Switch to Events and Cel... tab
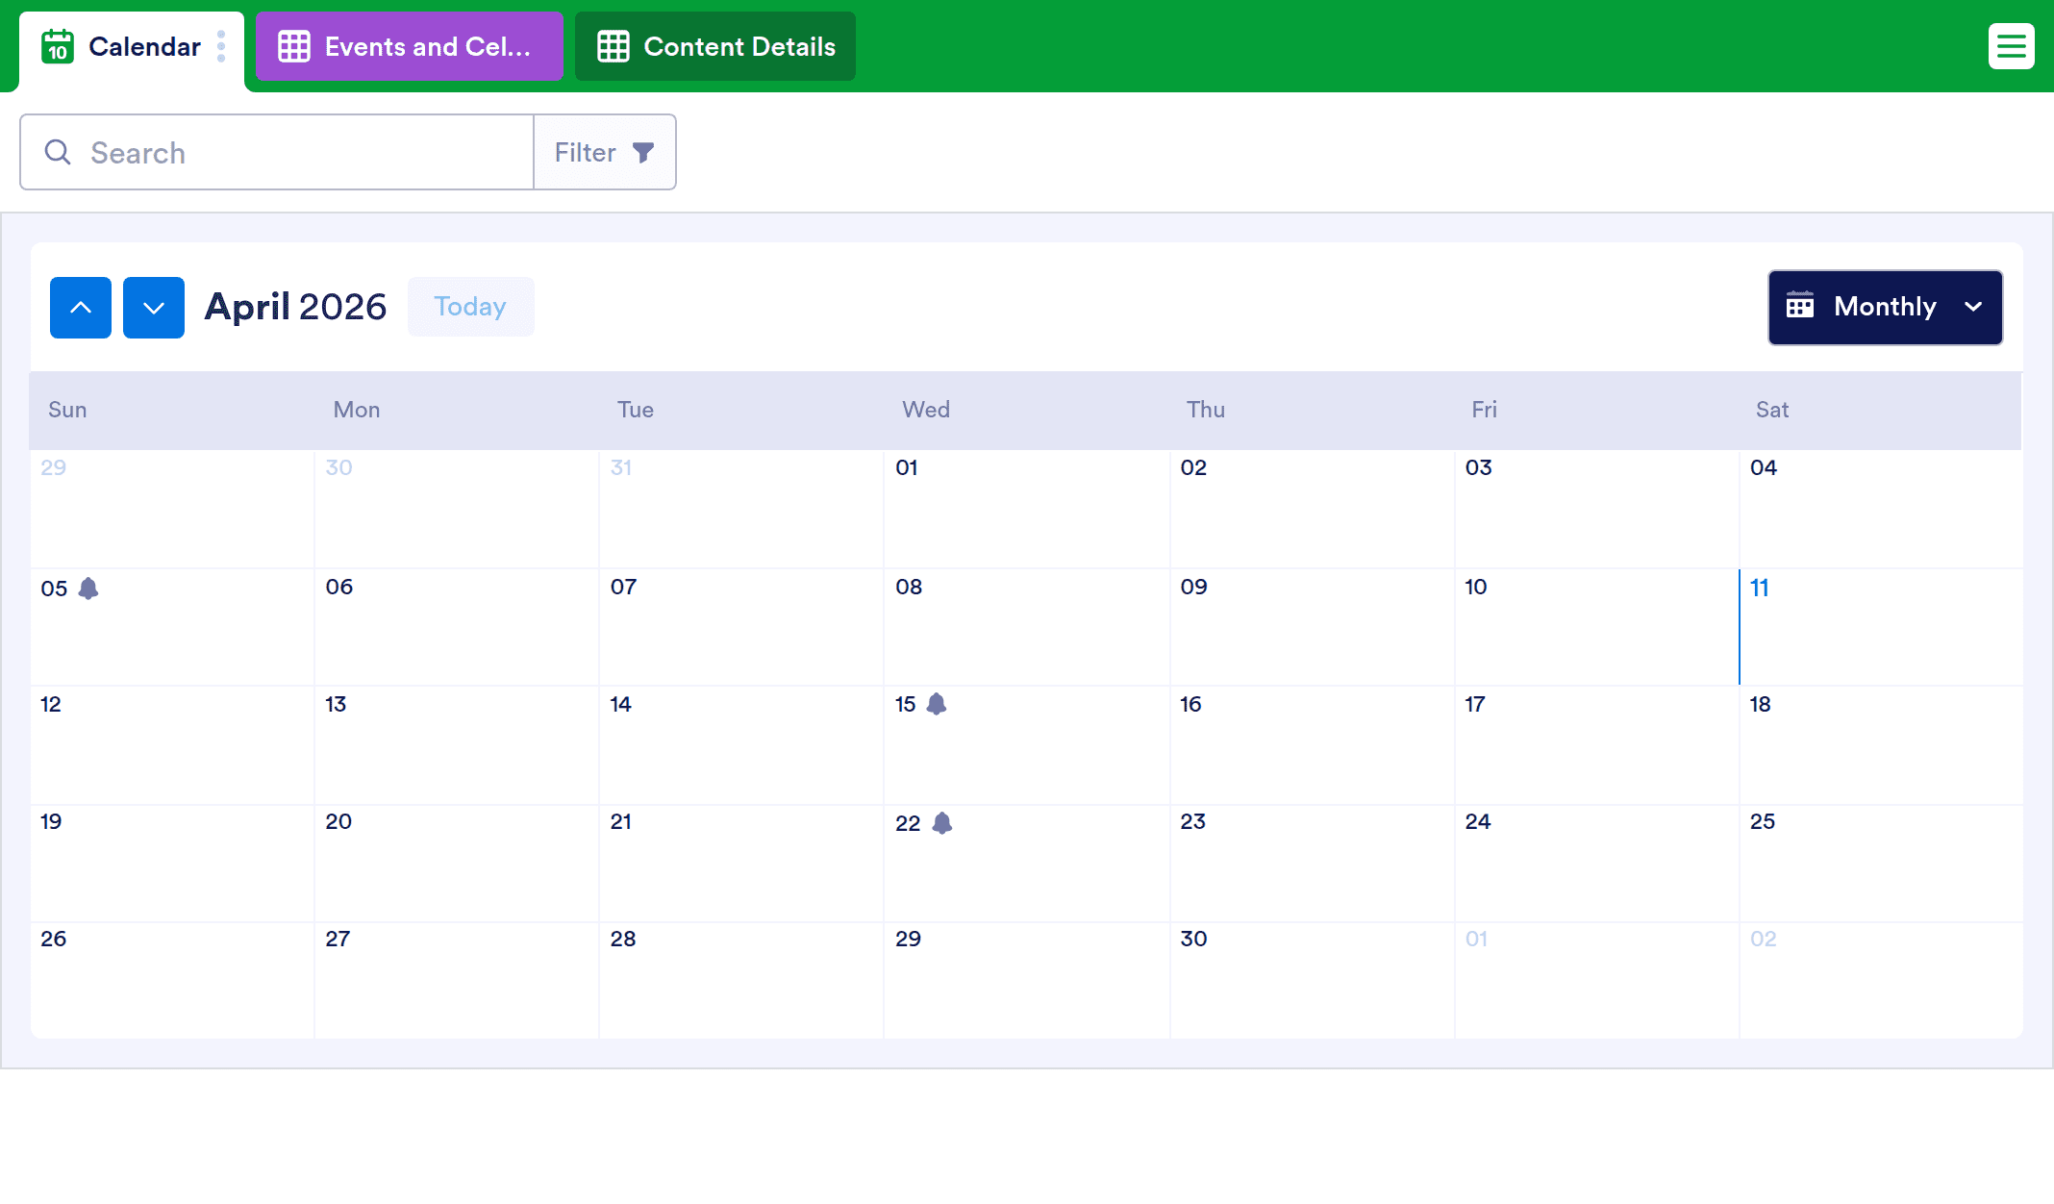This screenshot has width=2054, height=1204. pyautogui.click(x=409, y=46)
